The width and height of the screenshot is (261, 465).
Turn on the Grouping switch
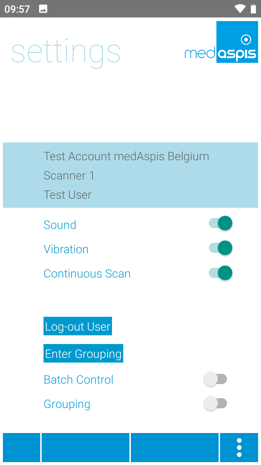coord(215,403)
